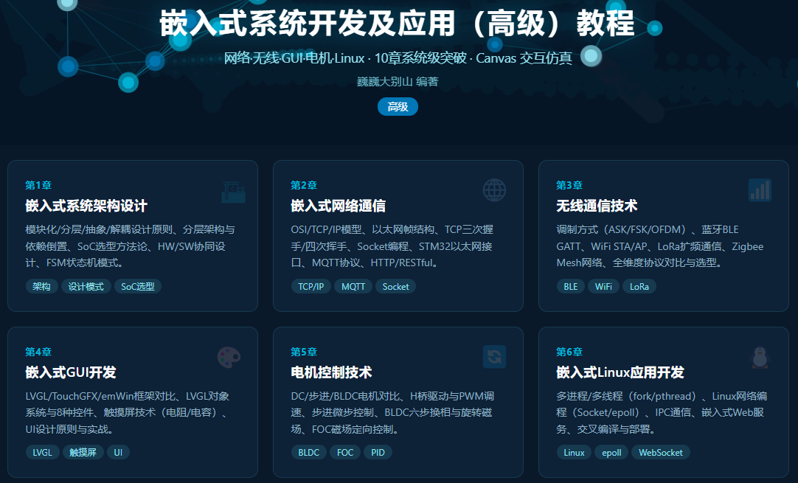This screenshot has height=483, width=798.
Task: Select the PID tag
Action: click(378, 453)
